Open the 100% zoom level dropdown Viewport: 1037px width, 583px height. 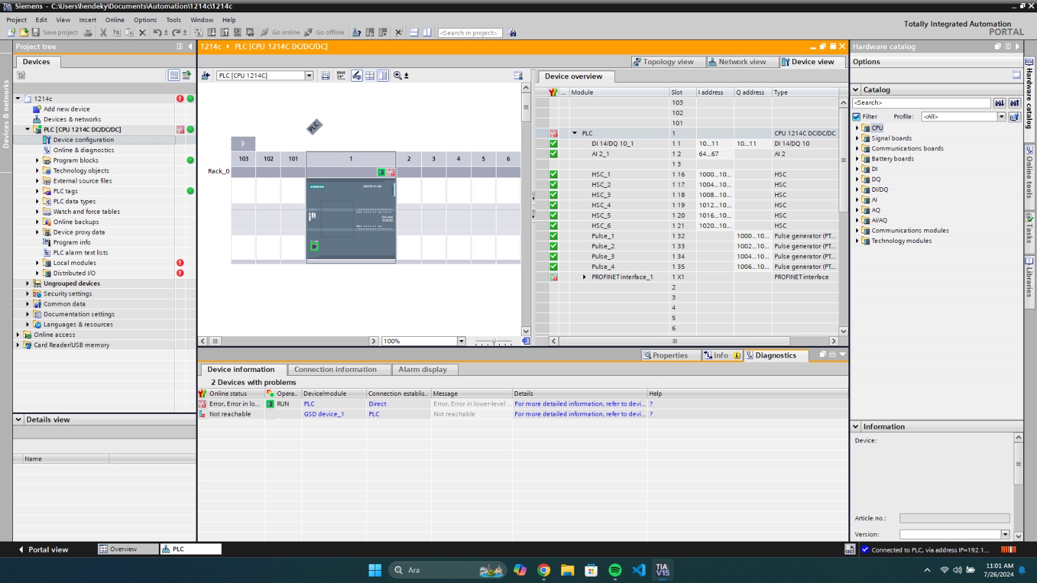click(461, 341)
